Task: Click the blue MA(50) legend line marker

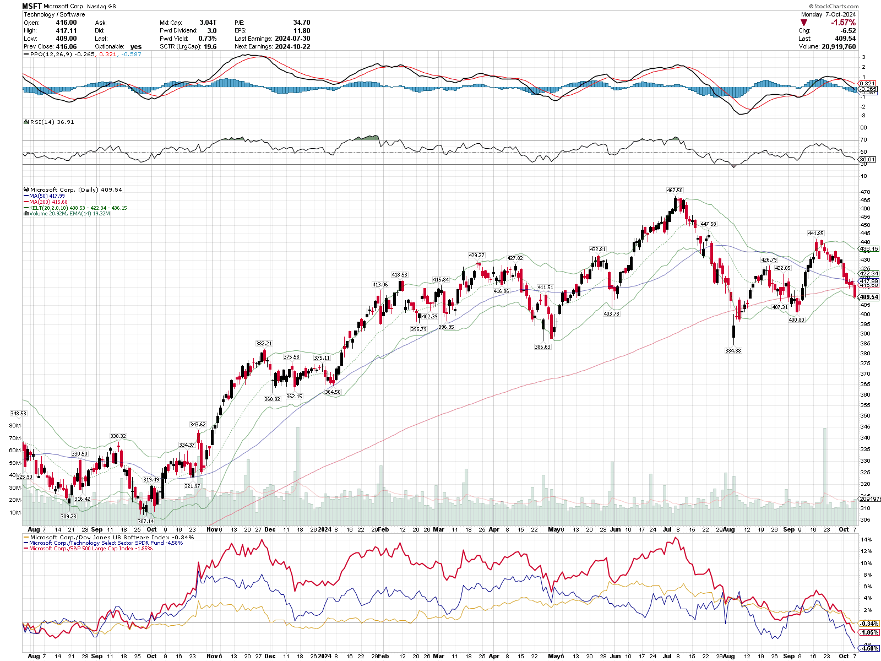Action: (26, 196)
